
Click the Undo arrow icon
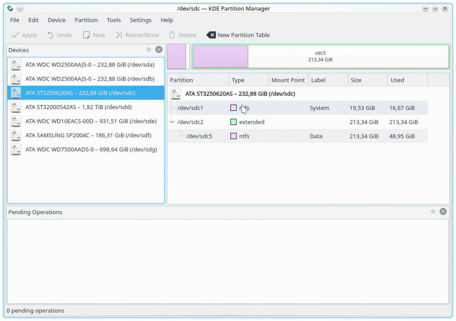(x=50, y=35)
